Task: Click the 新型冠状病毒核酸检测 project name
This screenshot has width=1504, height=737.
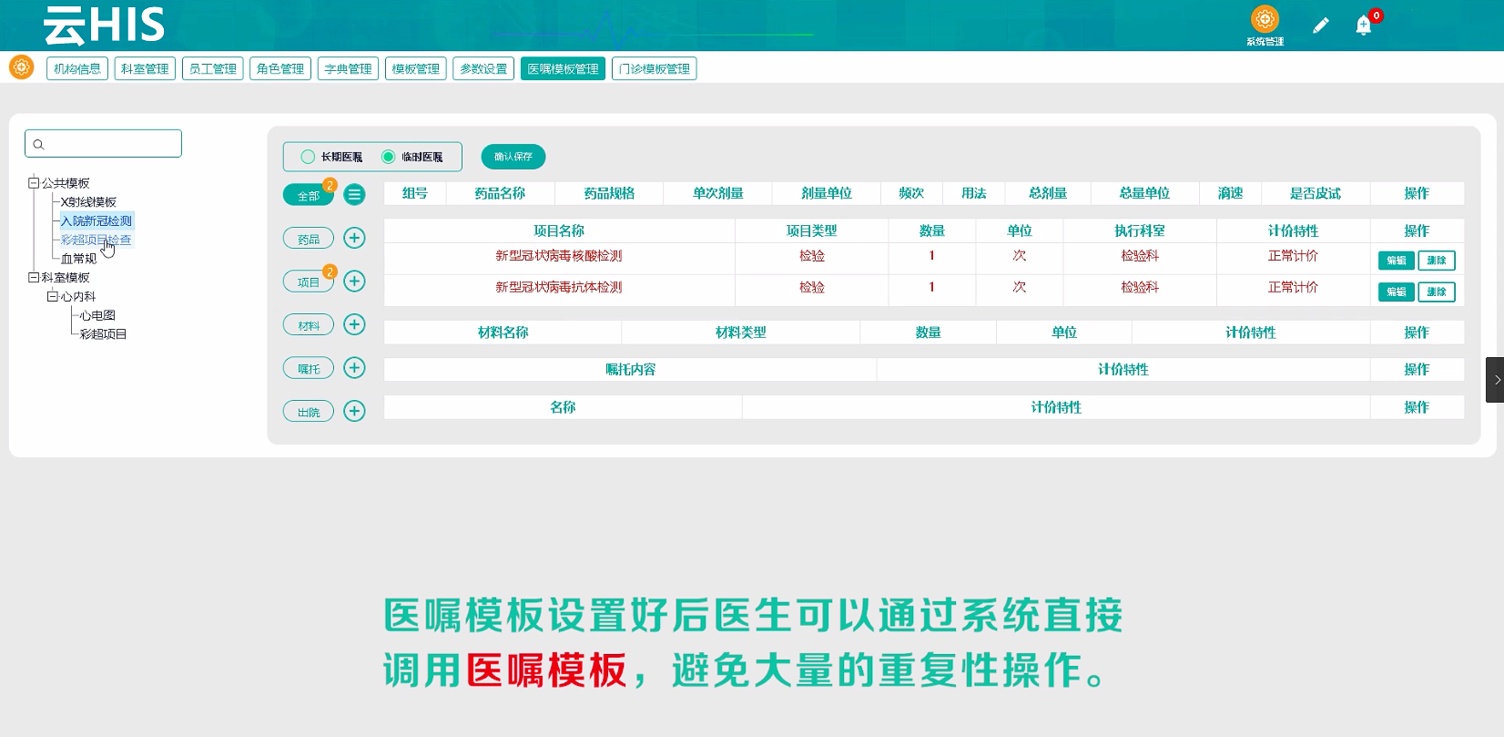Action: 558,256
